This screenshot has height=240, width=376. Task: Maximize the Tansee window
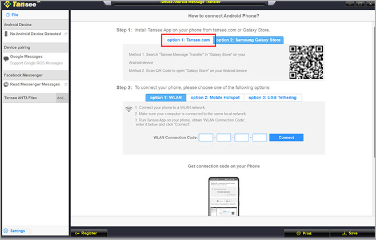[360, 4]
